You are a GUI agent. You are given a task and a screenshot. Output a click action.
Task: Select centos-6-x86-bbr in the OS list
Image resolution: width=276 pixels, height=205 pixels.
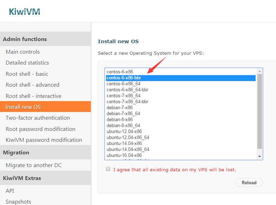pyautogui.click(x=181, y=78)
